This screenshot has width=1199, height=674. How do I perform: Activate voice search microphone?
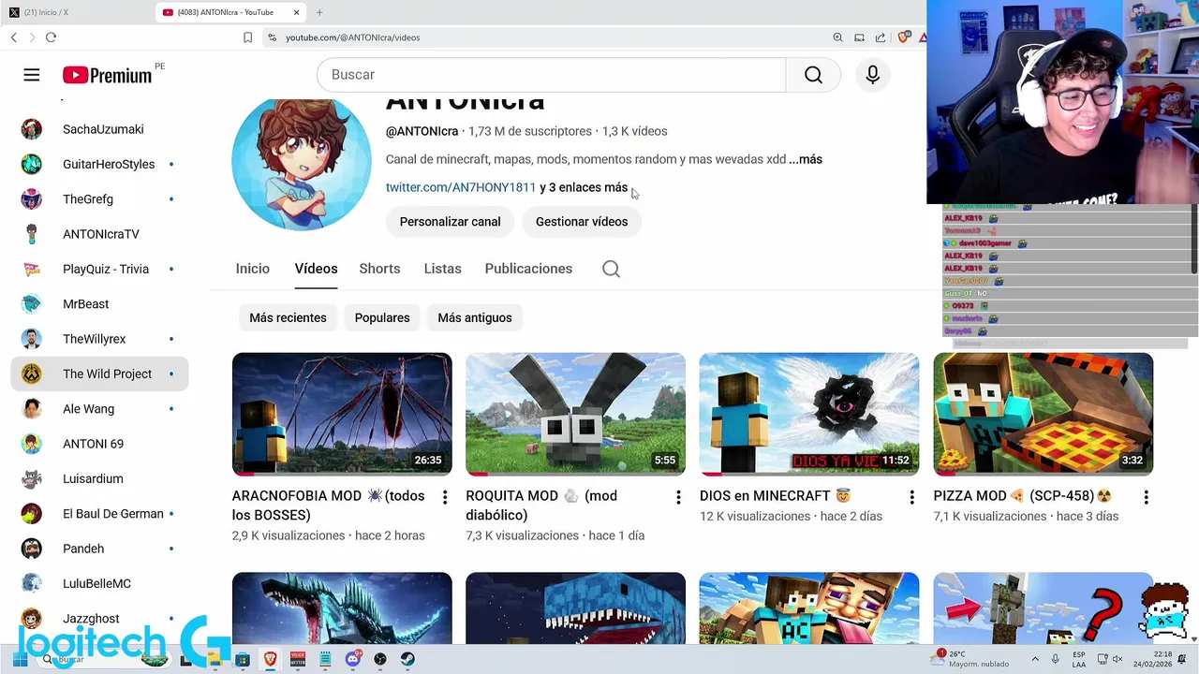(x=872, y=75)
